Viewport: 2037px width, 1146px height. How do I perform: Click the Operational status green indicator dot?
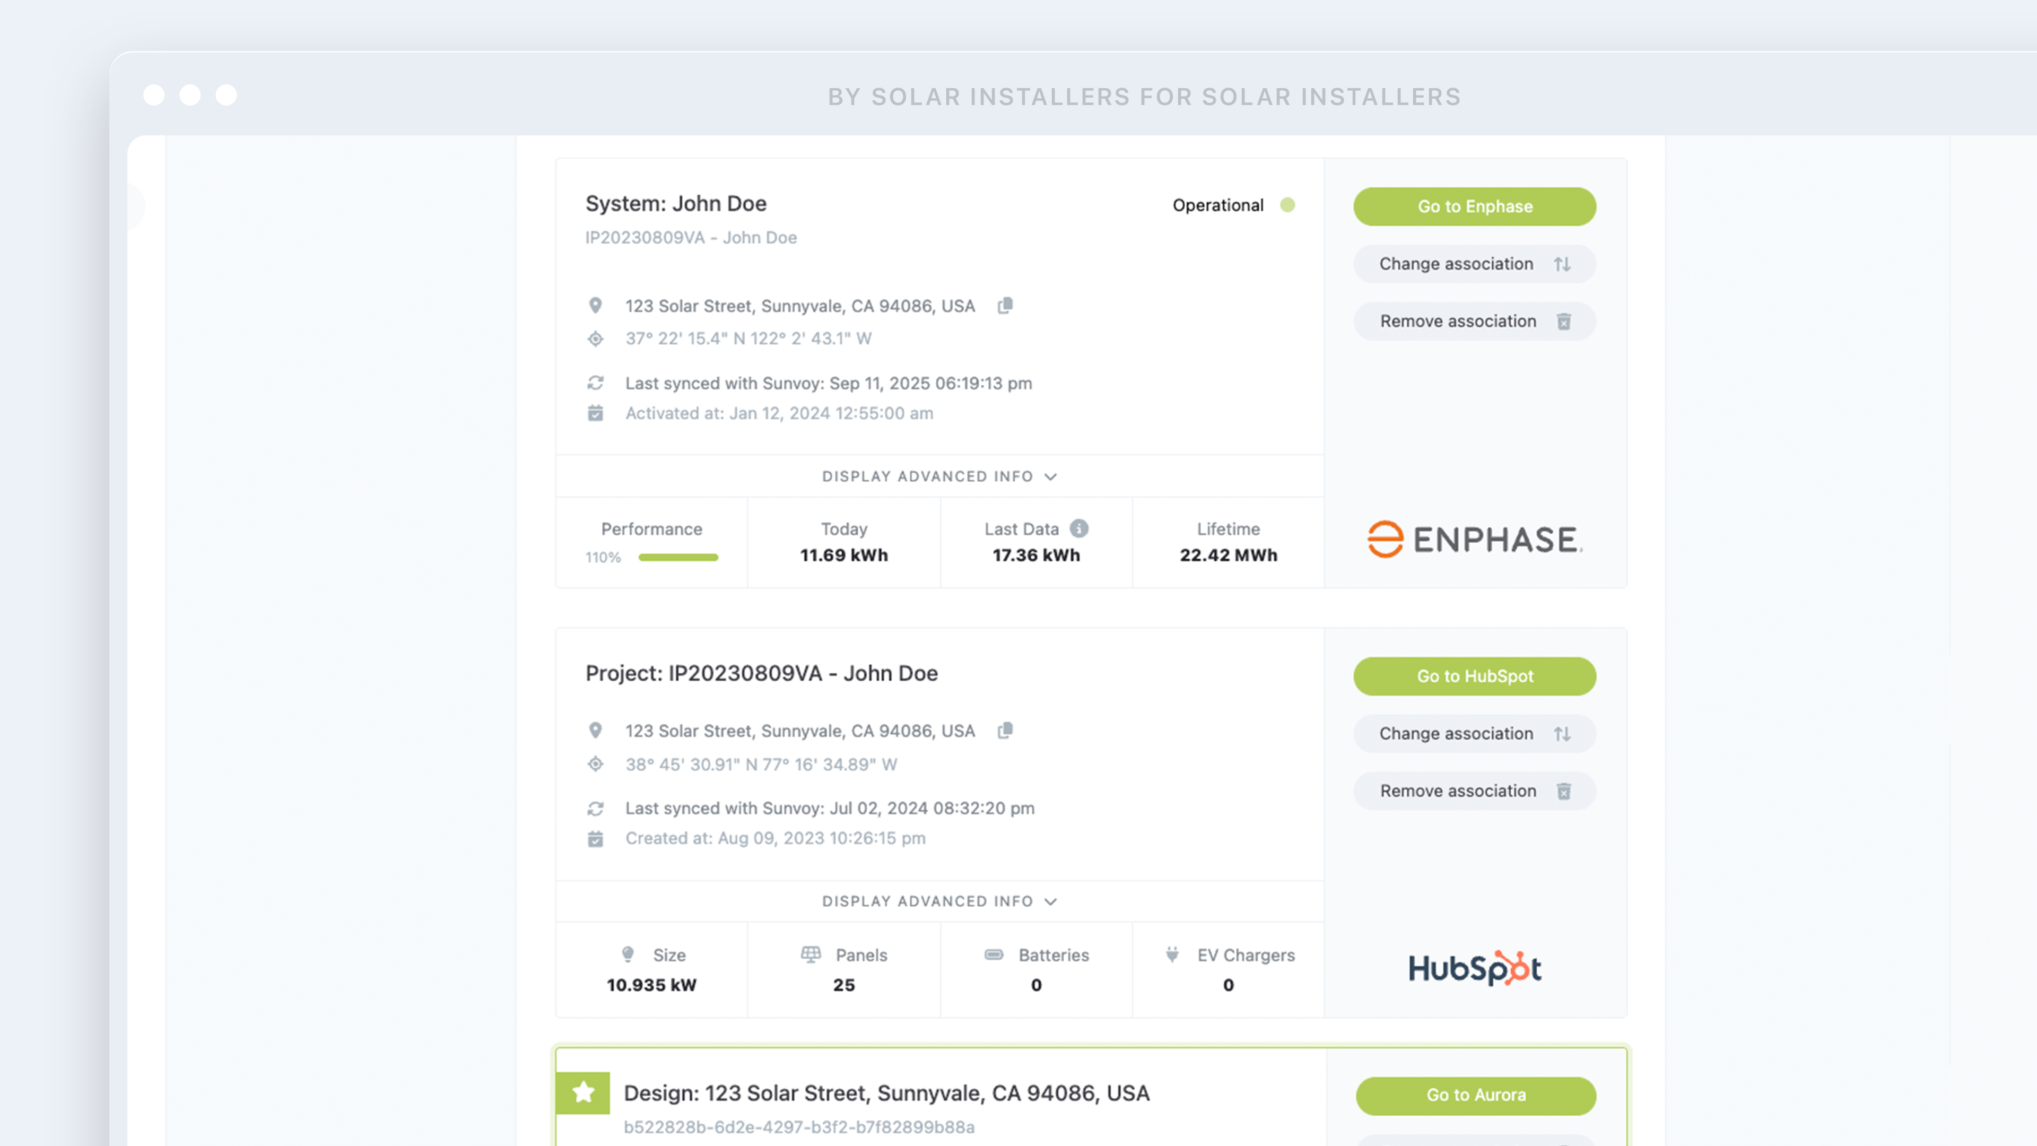(x=1287, y=206)
